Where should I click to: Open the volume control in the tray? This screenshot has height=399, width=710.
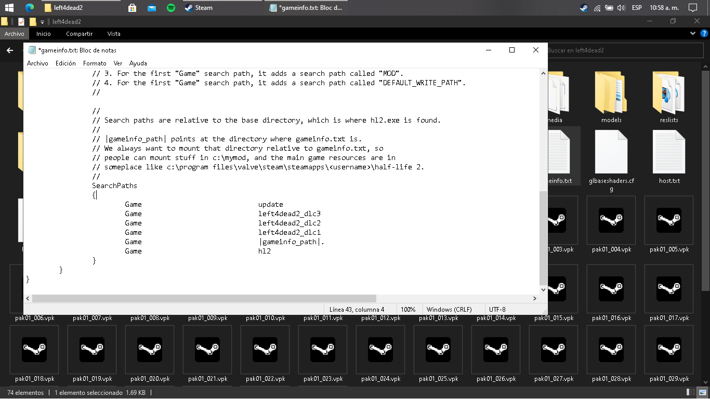tap(621, 8)
